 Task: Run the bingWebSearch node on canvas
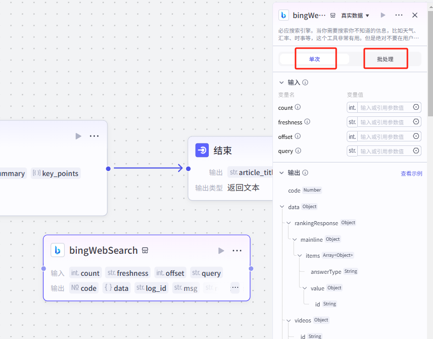tap(221, 251)
